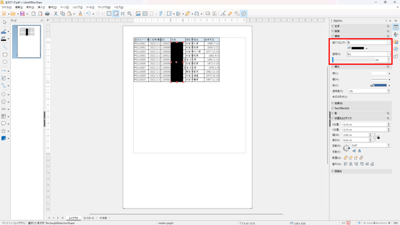Toggle the keep ratio lock icon

pos(378,137)
